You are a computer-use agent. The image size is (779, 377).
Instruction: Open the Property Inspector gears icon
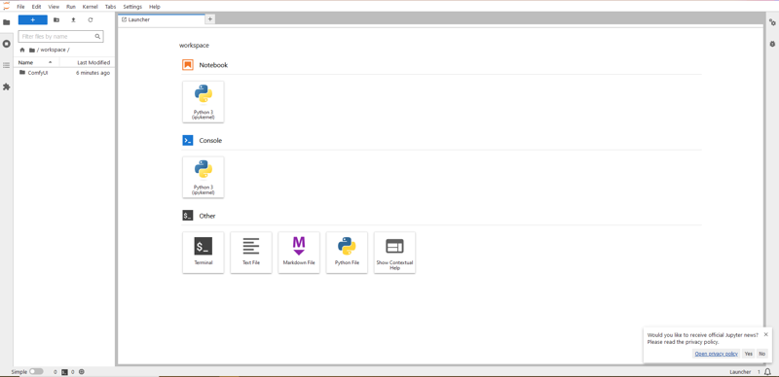[772, 22]
